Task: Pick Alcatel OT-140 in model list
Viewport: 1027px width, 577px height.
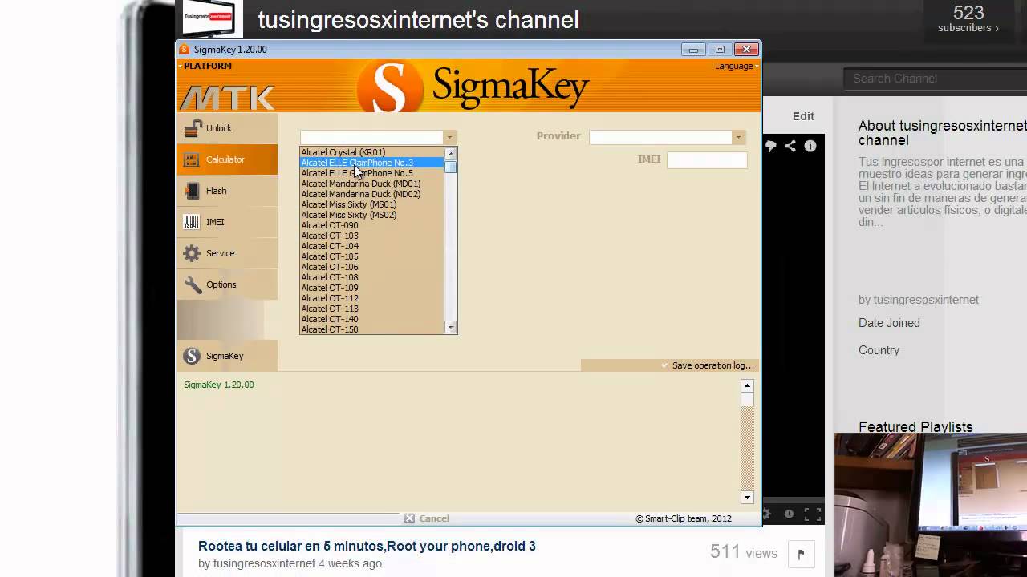Action: point(371,319)
